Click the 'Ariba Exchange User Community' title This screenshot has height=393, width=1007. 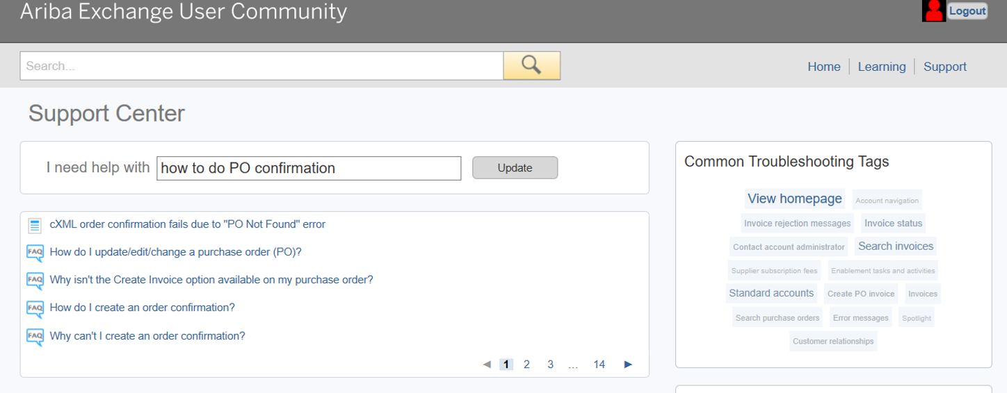point(184,11)
